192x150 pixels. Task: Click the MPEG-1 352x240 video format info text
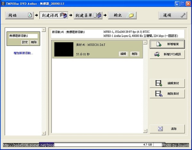126,32
